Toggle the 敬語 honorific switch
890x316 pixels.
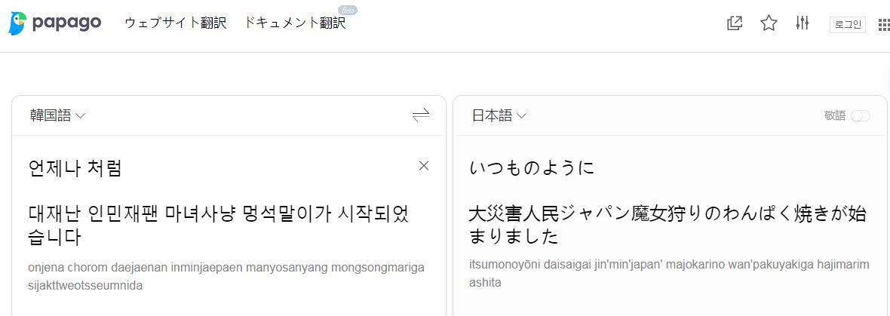[x=860, y=116]
